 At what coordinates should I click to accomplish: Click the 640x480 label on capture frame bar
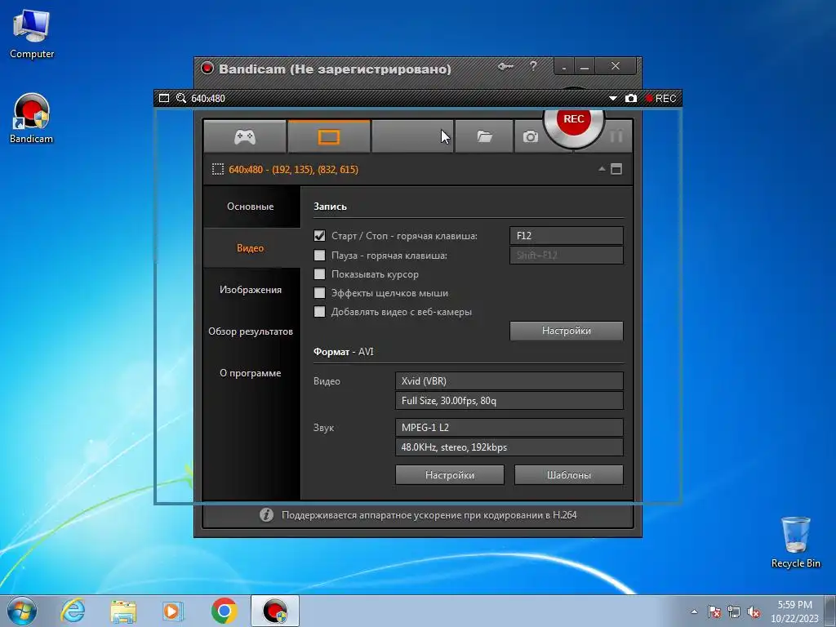click(208, 99)
